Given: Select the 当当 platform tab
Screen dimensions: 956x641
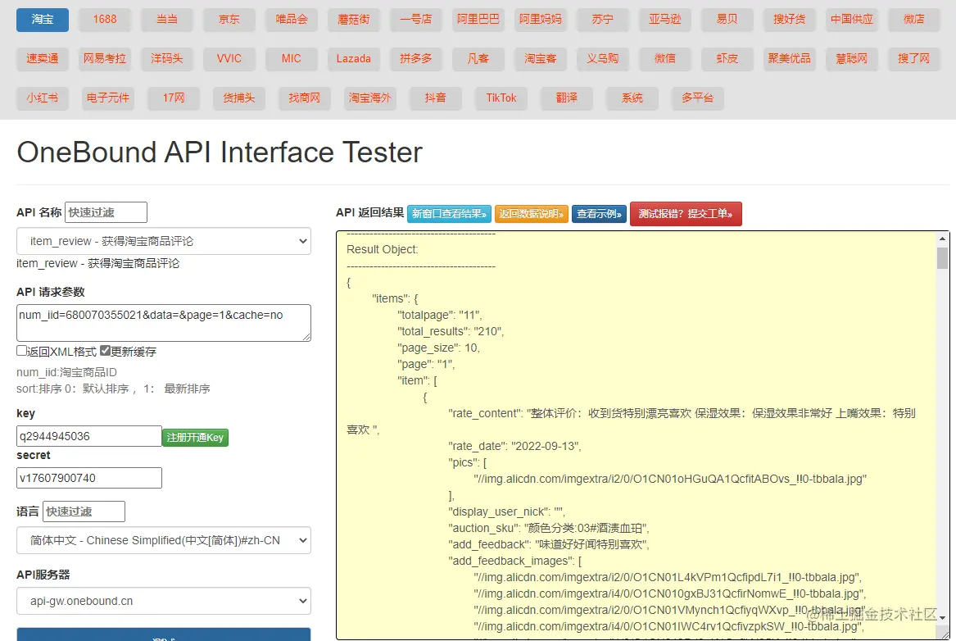Looking at the screenshot, I should tap(167, 20).
